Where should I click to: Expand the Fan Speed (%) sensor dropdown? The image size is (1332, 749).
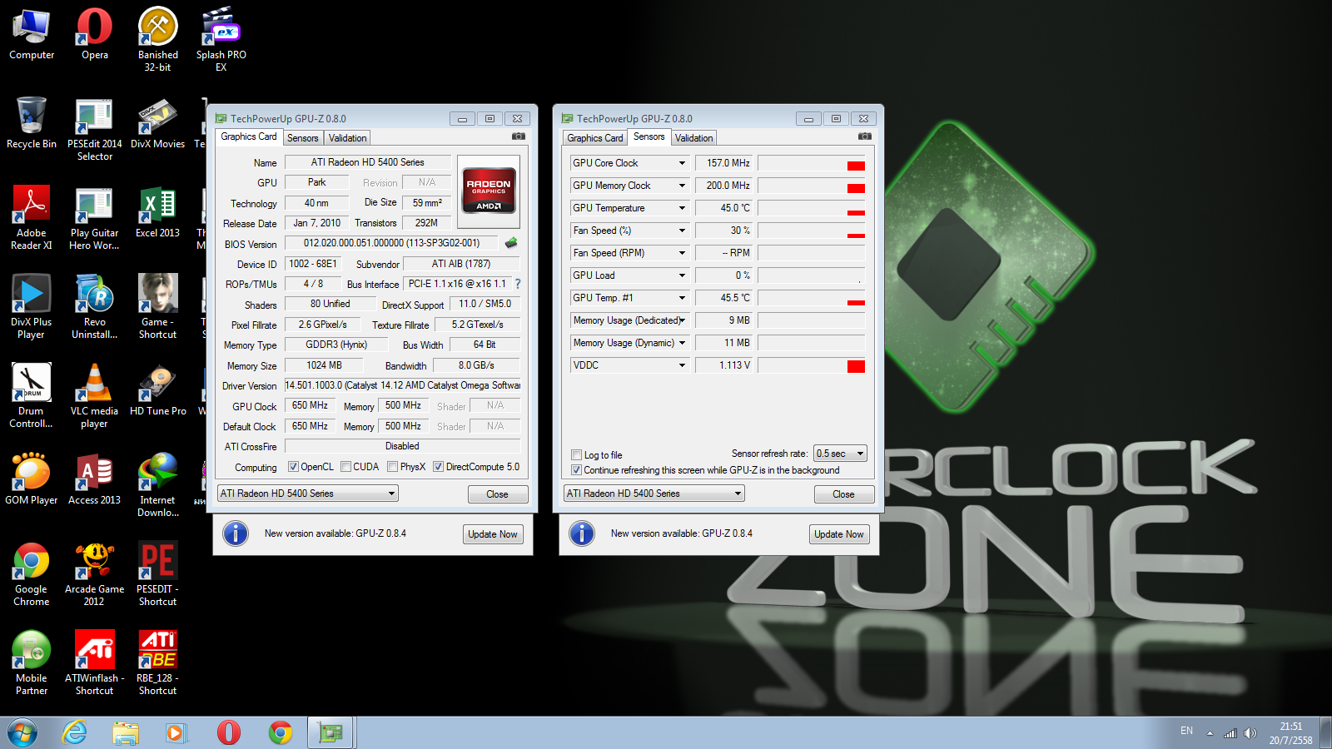(682, 231)
